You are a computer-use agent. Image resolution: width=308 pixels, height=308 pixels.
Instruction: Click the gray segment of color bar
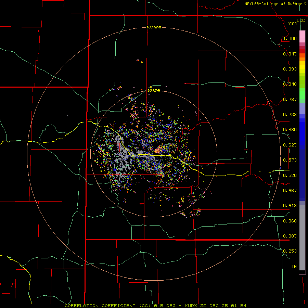pyautogui.click(x=302, y=238)
